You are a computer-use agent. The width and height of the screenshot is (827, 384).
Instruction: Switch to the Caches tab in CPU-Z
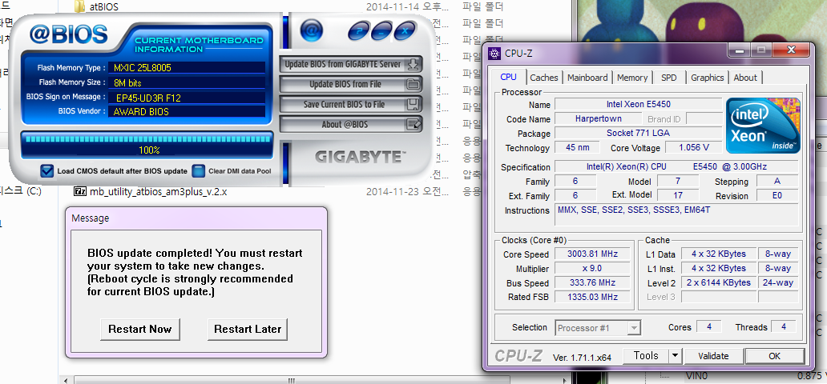pyautogui.click(x=544, y=78)
